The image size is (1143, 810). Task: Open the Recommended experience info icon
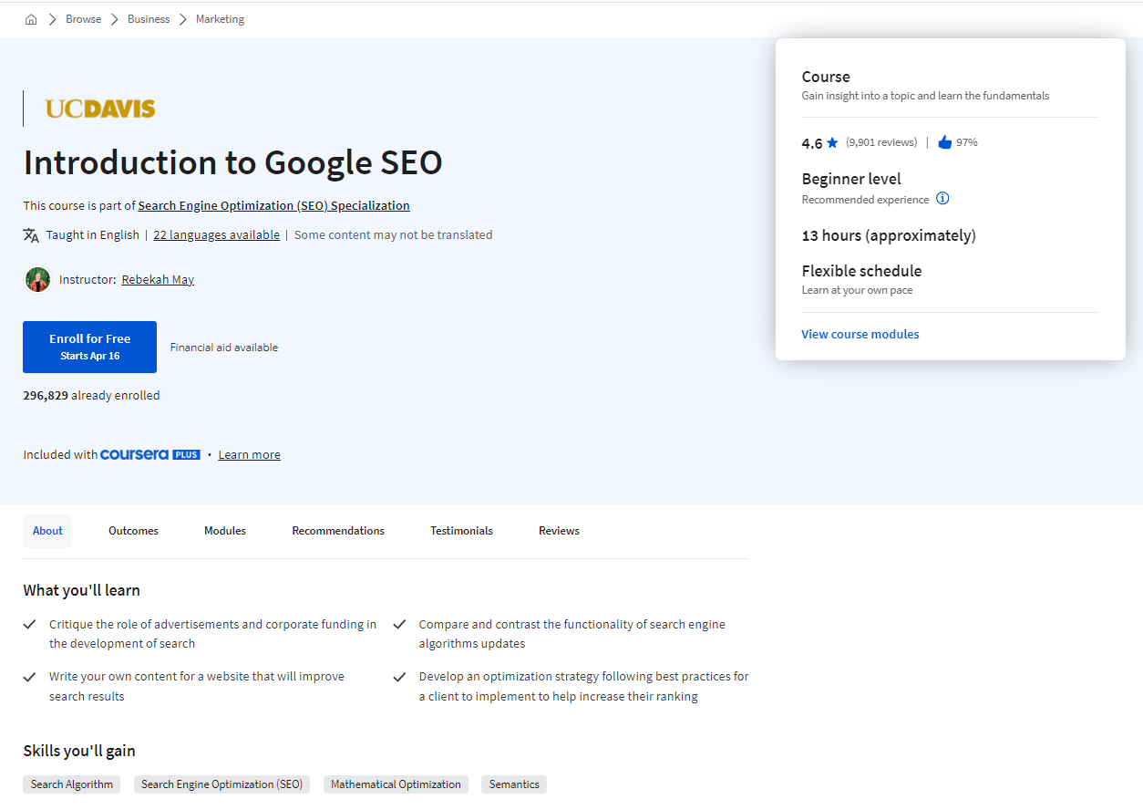(942, 199)
